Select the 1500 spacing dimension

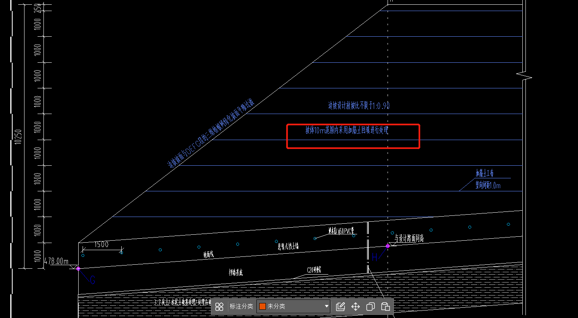(x=101, y=245)
